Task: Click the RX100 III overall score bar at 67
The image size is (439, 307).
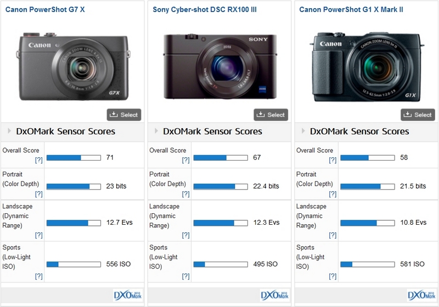Action: (x=221, y=158)
